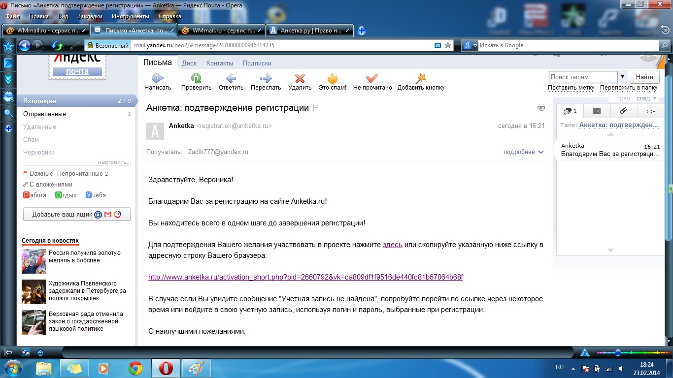Mark the message as Не прочитано

372,78
